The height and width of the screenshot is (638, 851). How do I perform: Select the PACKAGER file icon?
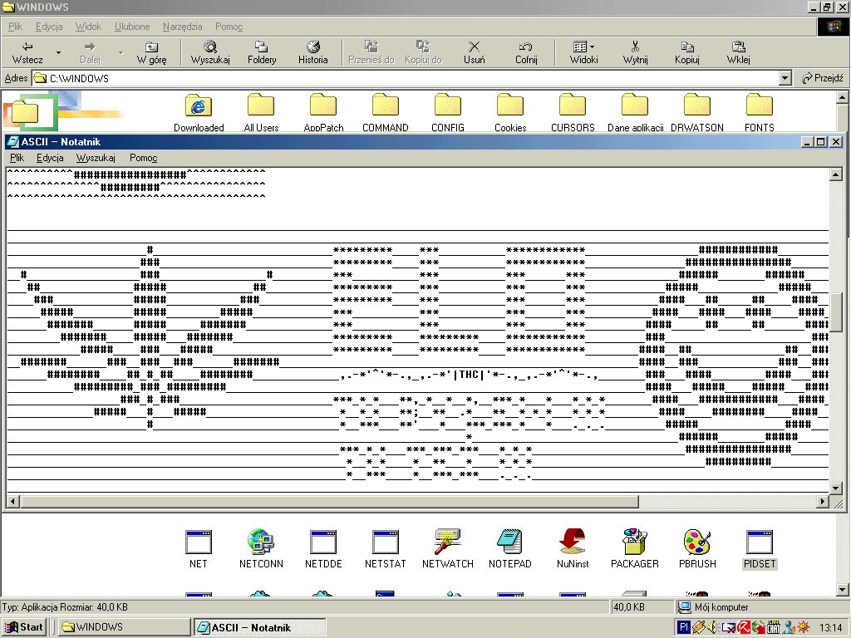click(x=635, y=543)
